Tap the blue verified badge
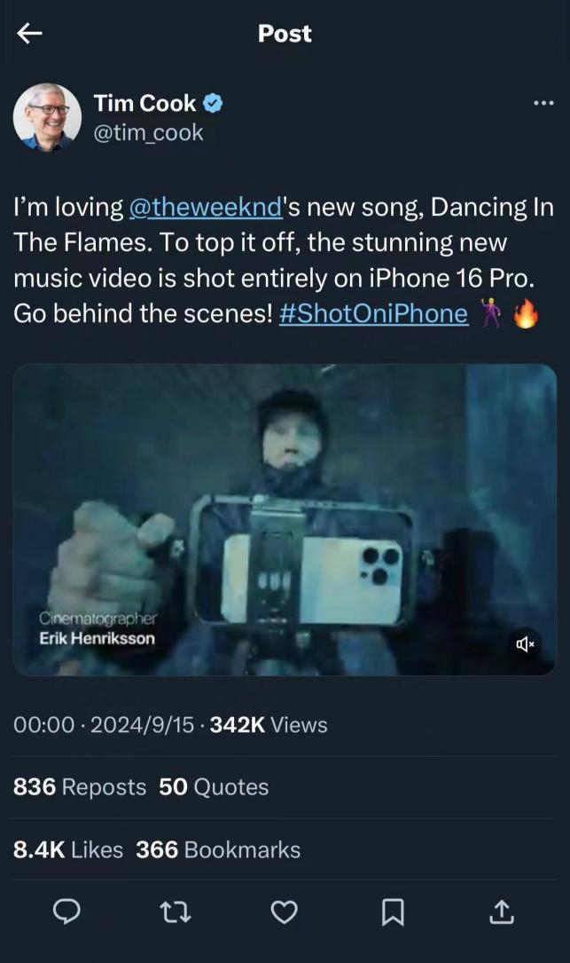Viewport: 570px width, 963px height. click(213, 104)
